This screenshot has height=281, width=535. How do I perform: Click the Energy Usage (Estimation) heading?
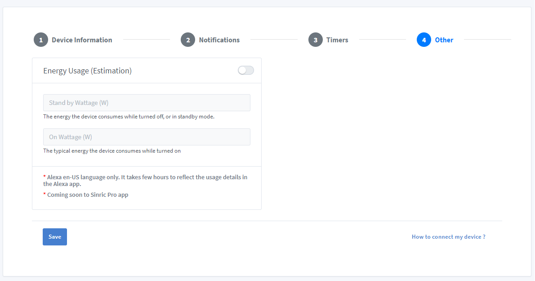tap(87, 71)
